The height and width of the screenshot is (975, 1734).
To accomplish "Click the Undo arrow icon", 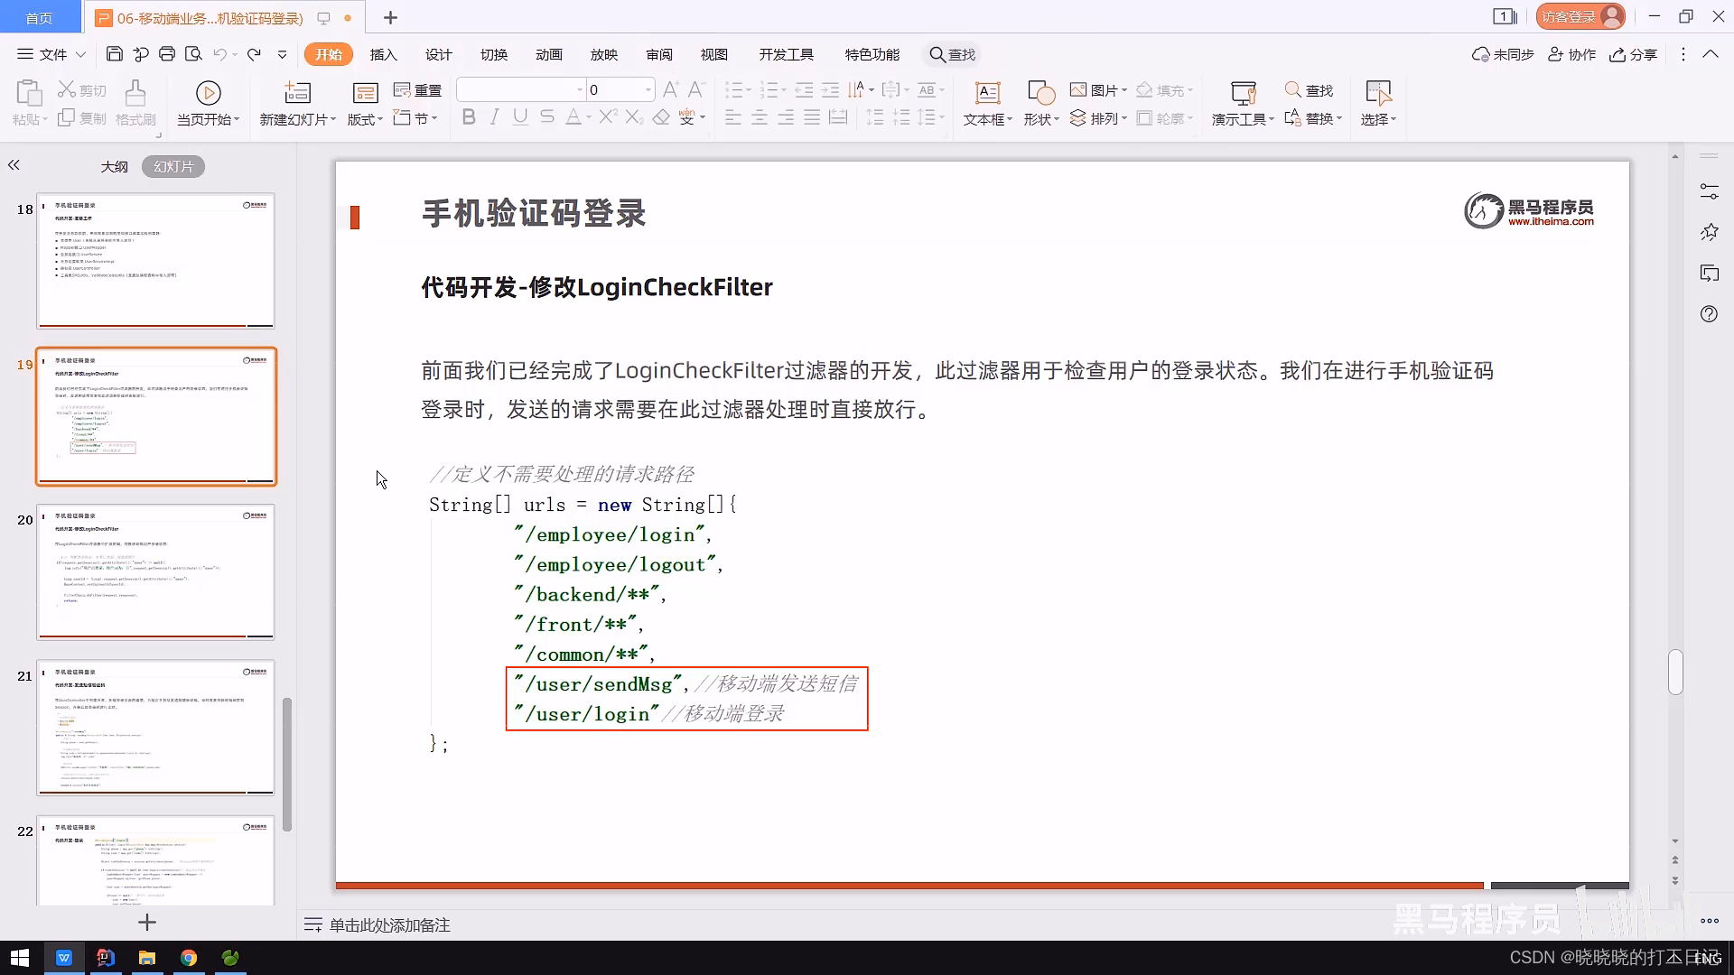I will coord(219,54).
